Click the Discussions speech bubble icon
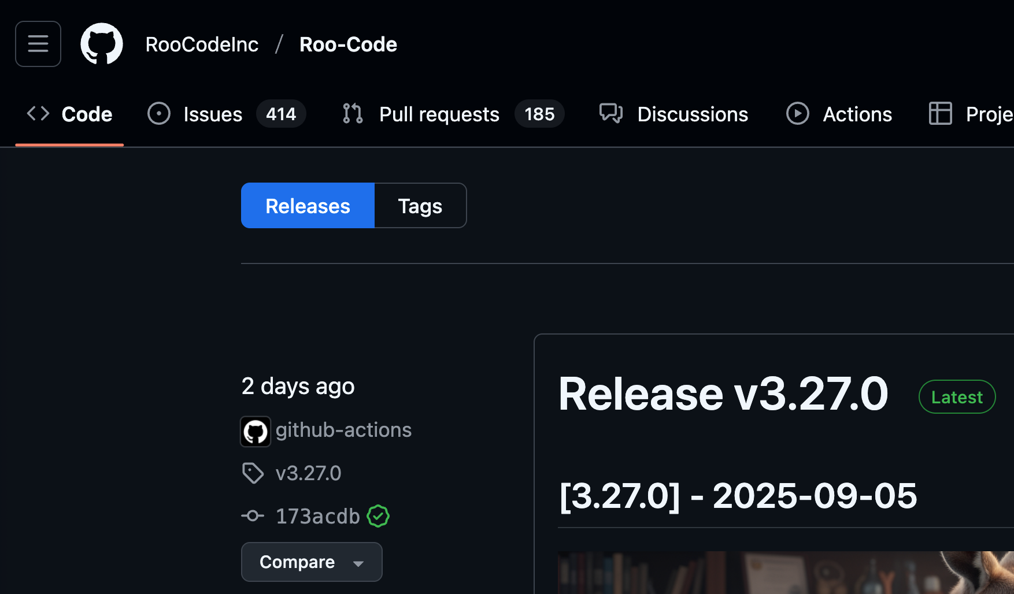This screenshot has width=1014, height=594. [610, 114]
